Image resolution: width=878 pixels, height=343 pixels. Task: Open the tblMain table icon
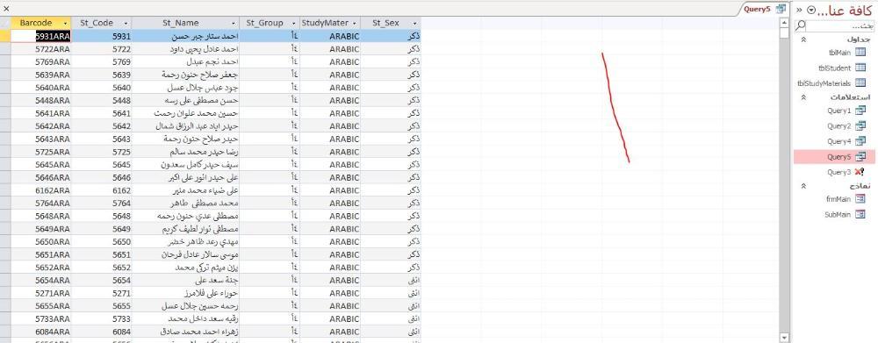[x=860, y=52]
